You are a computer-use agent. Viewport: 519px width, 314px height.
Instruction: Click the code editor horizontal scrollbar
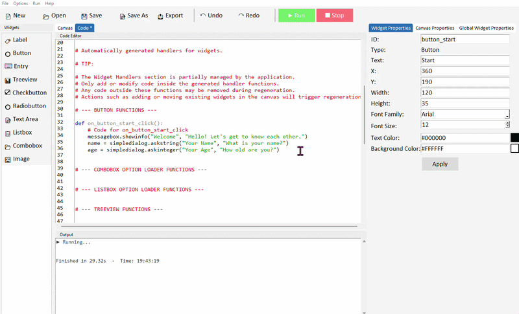tap(209, 227)
